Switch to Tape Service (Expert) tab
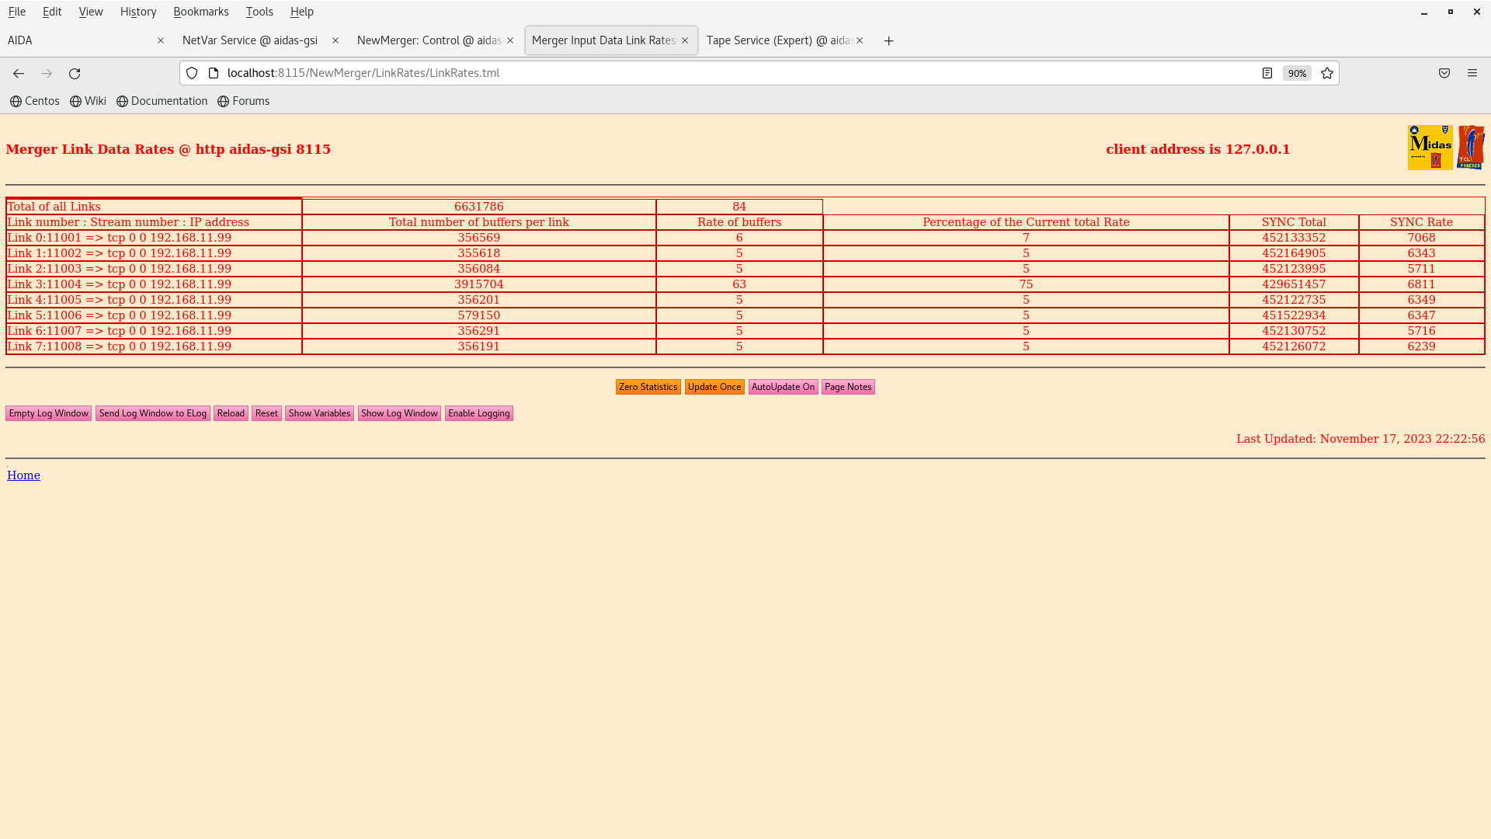 (778, 40)
